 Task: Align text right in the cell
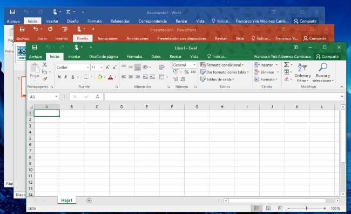click(x=138, y=77)
